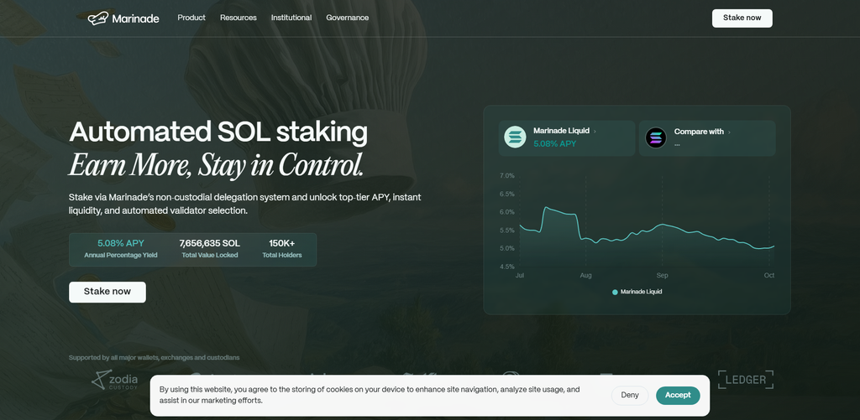Toggle the Marinade Liquid chart legend dot
Image resolution: width=860 pixels, height=420 pixels.
point(615,293)
